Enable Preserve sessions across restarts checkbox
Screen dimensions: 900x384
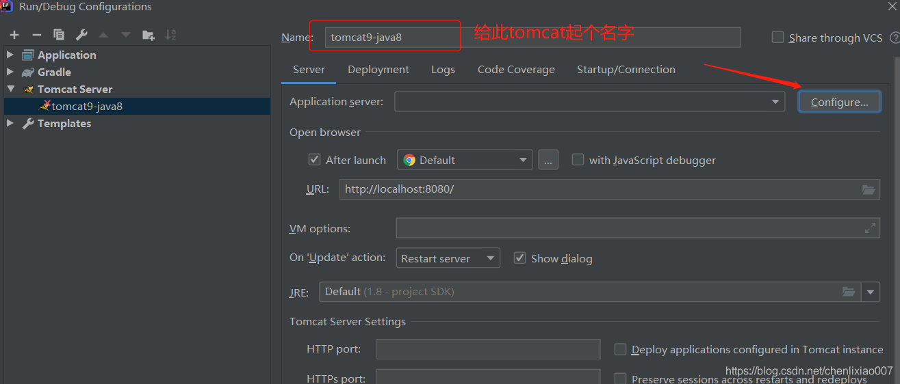620,379
